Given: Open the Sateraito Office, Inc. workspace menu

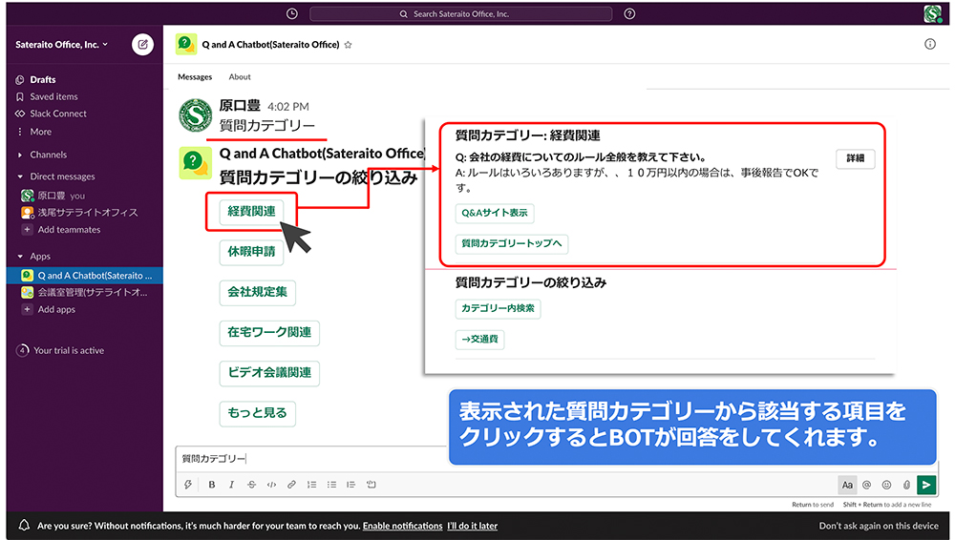Looking at the screenshot, I should point(61,45).
